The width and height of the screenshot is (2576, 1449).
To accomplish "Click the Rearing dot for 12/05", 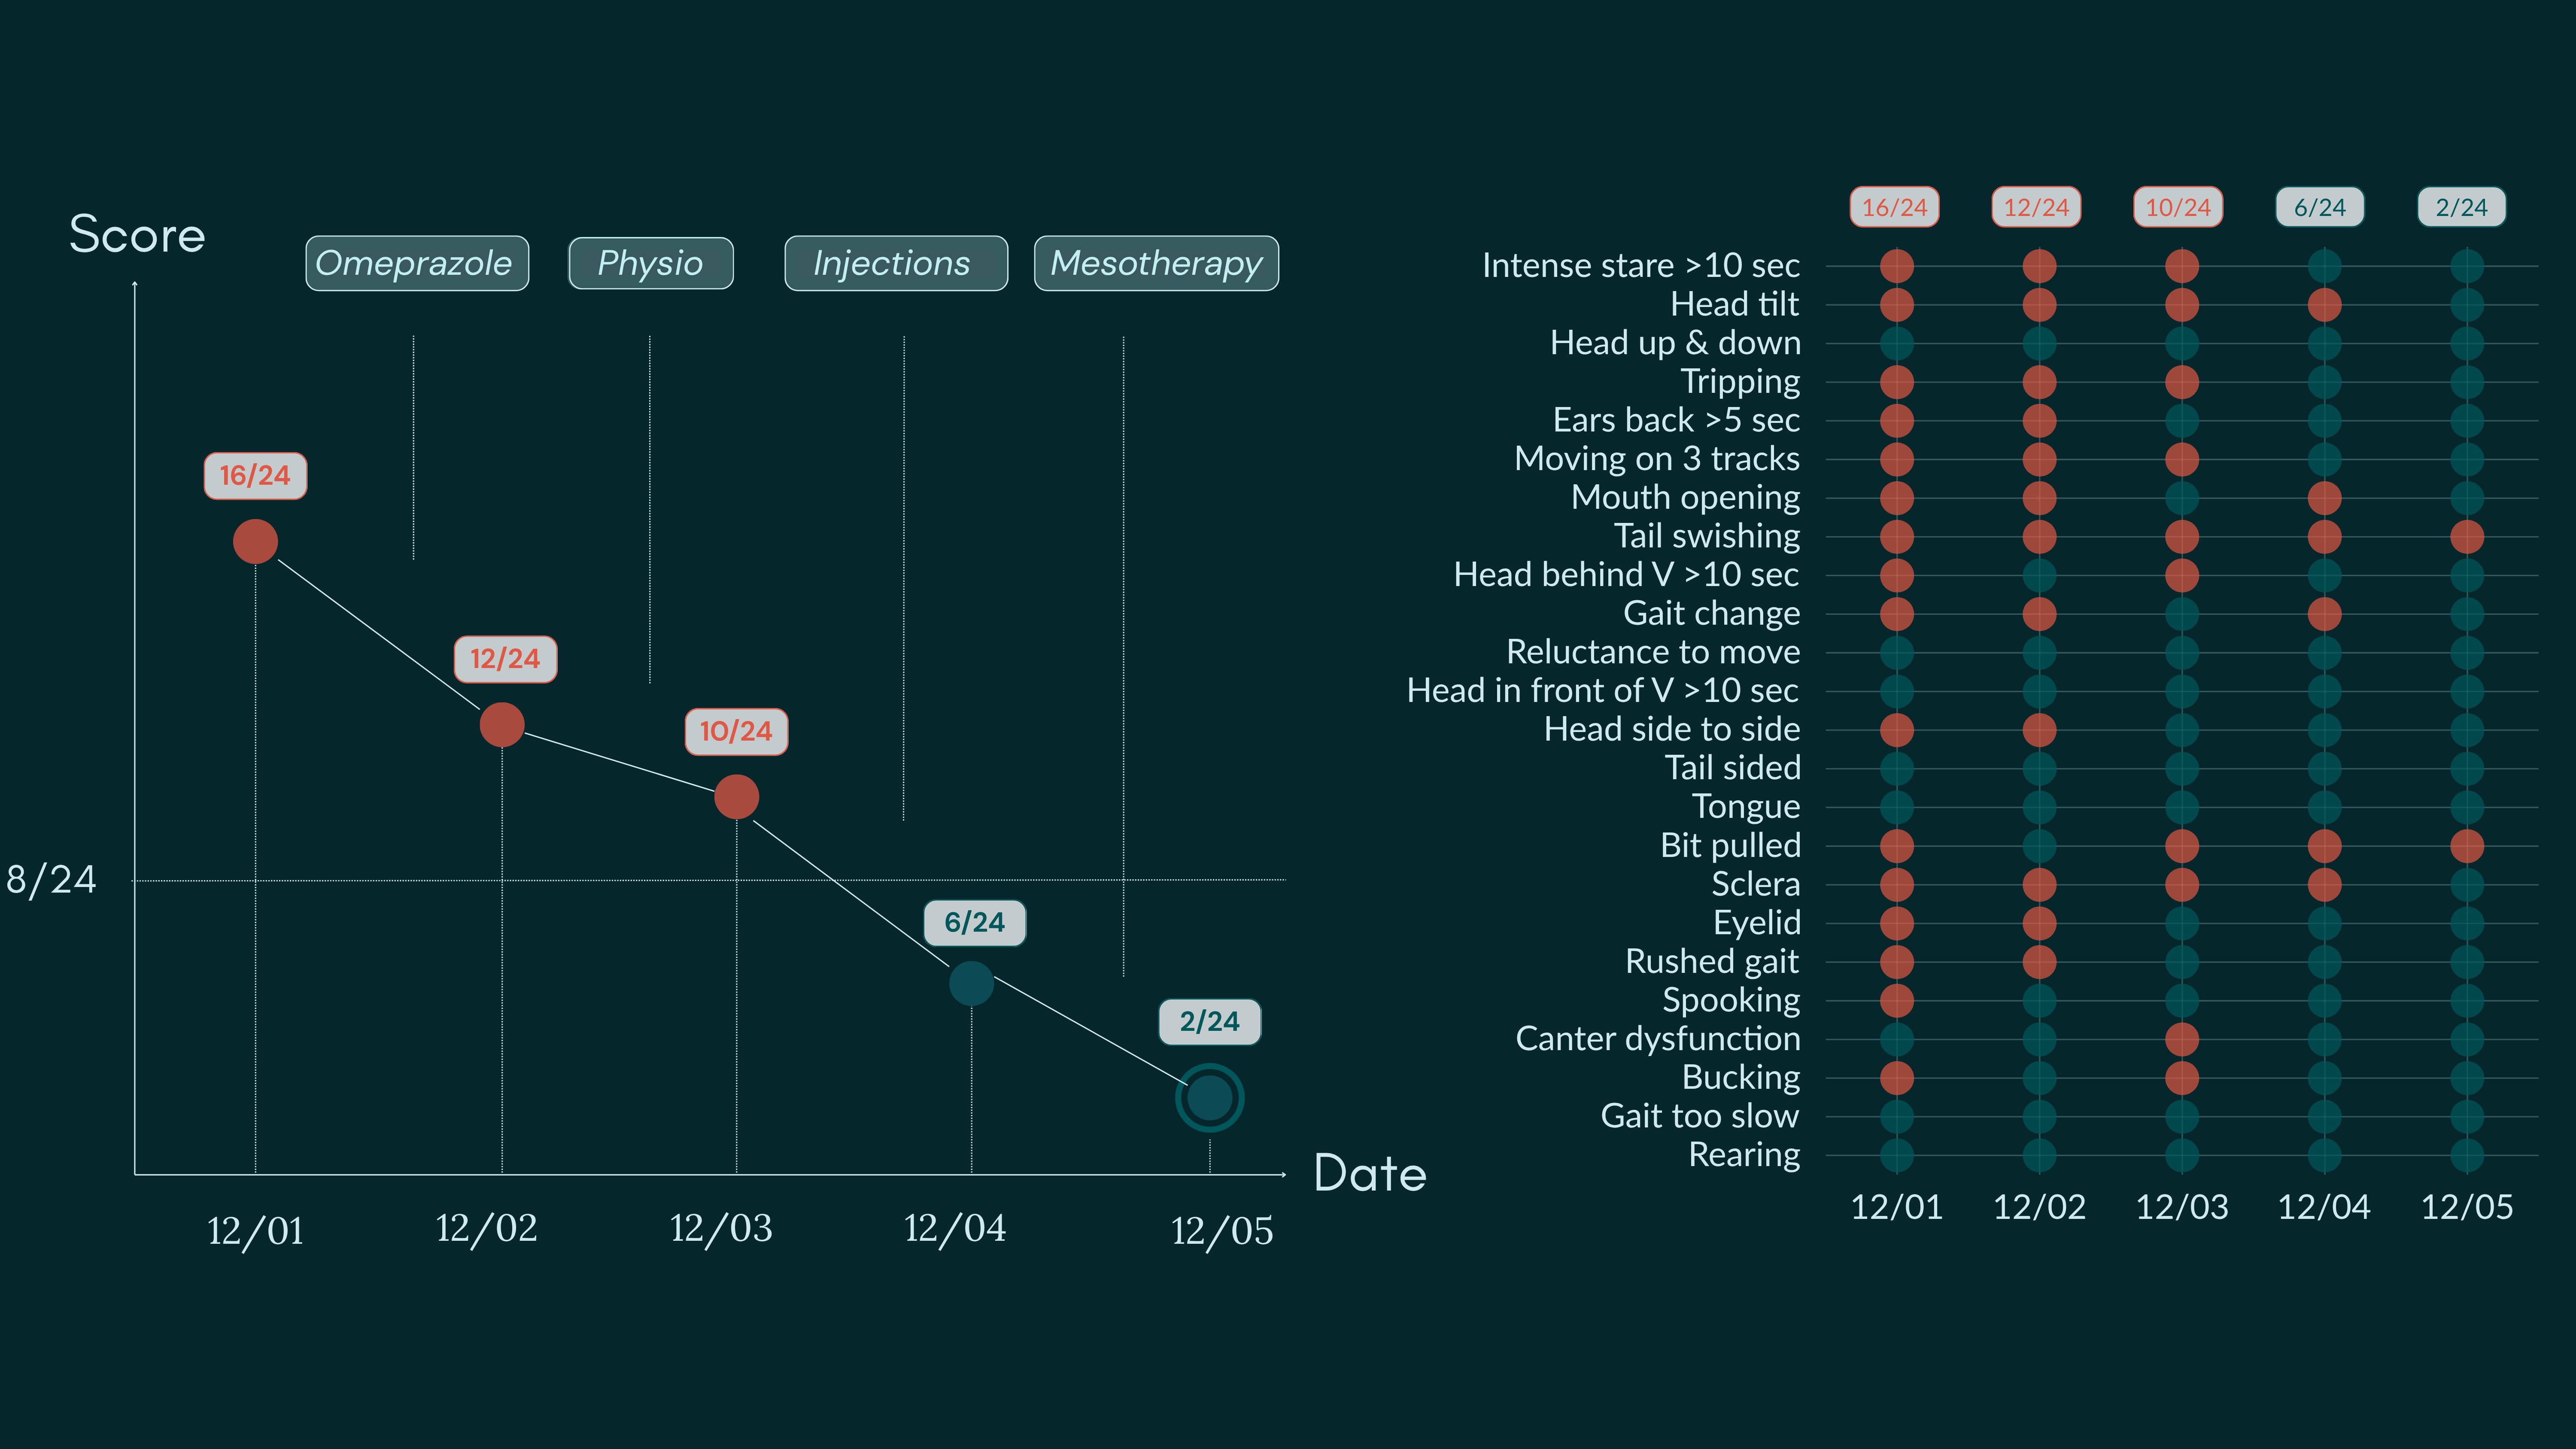I will coord(2467,1155).
